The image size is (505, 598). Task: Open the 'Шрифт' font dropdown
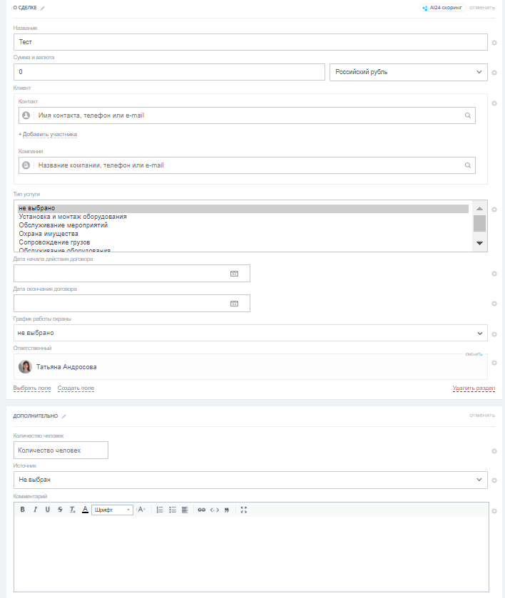[112, 510]
